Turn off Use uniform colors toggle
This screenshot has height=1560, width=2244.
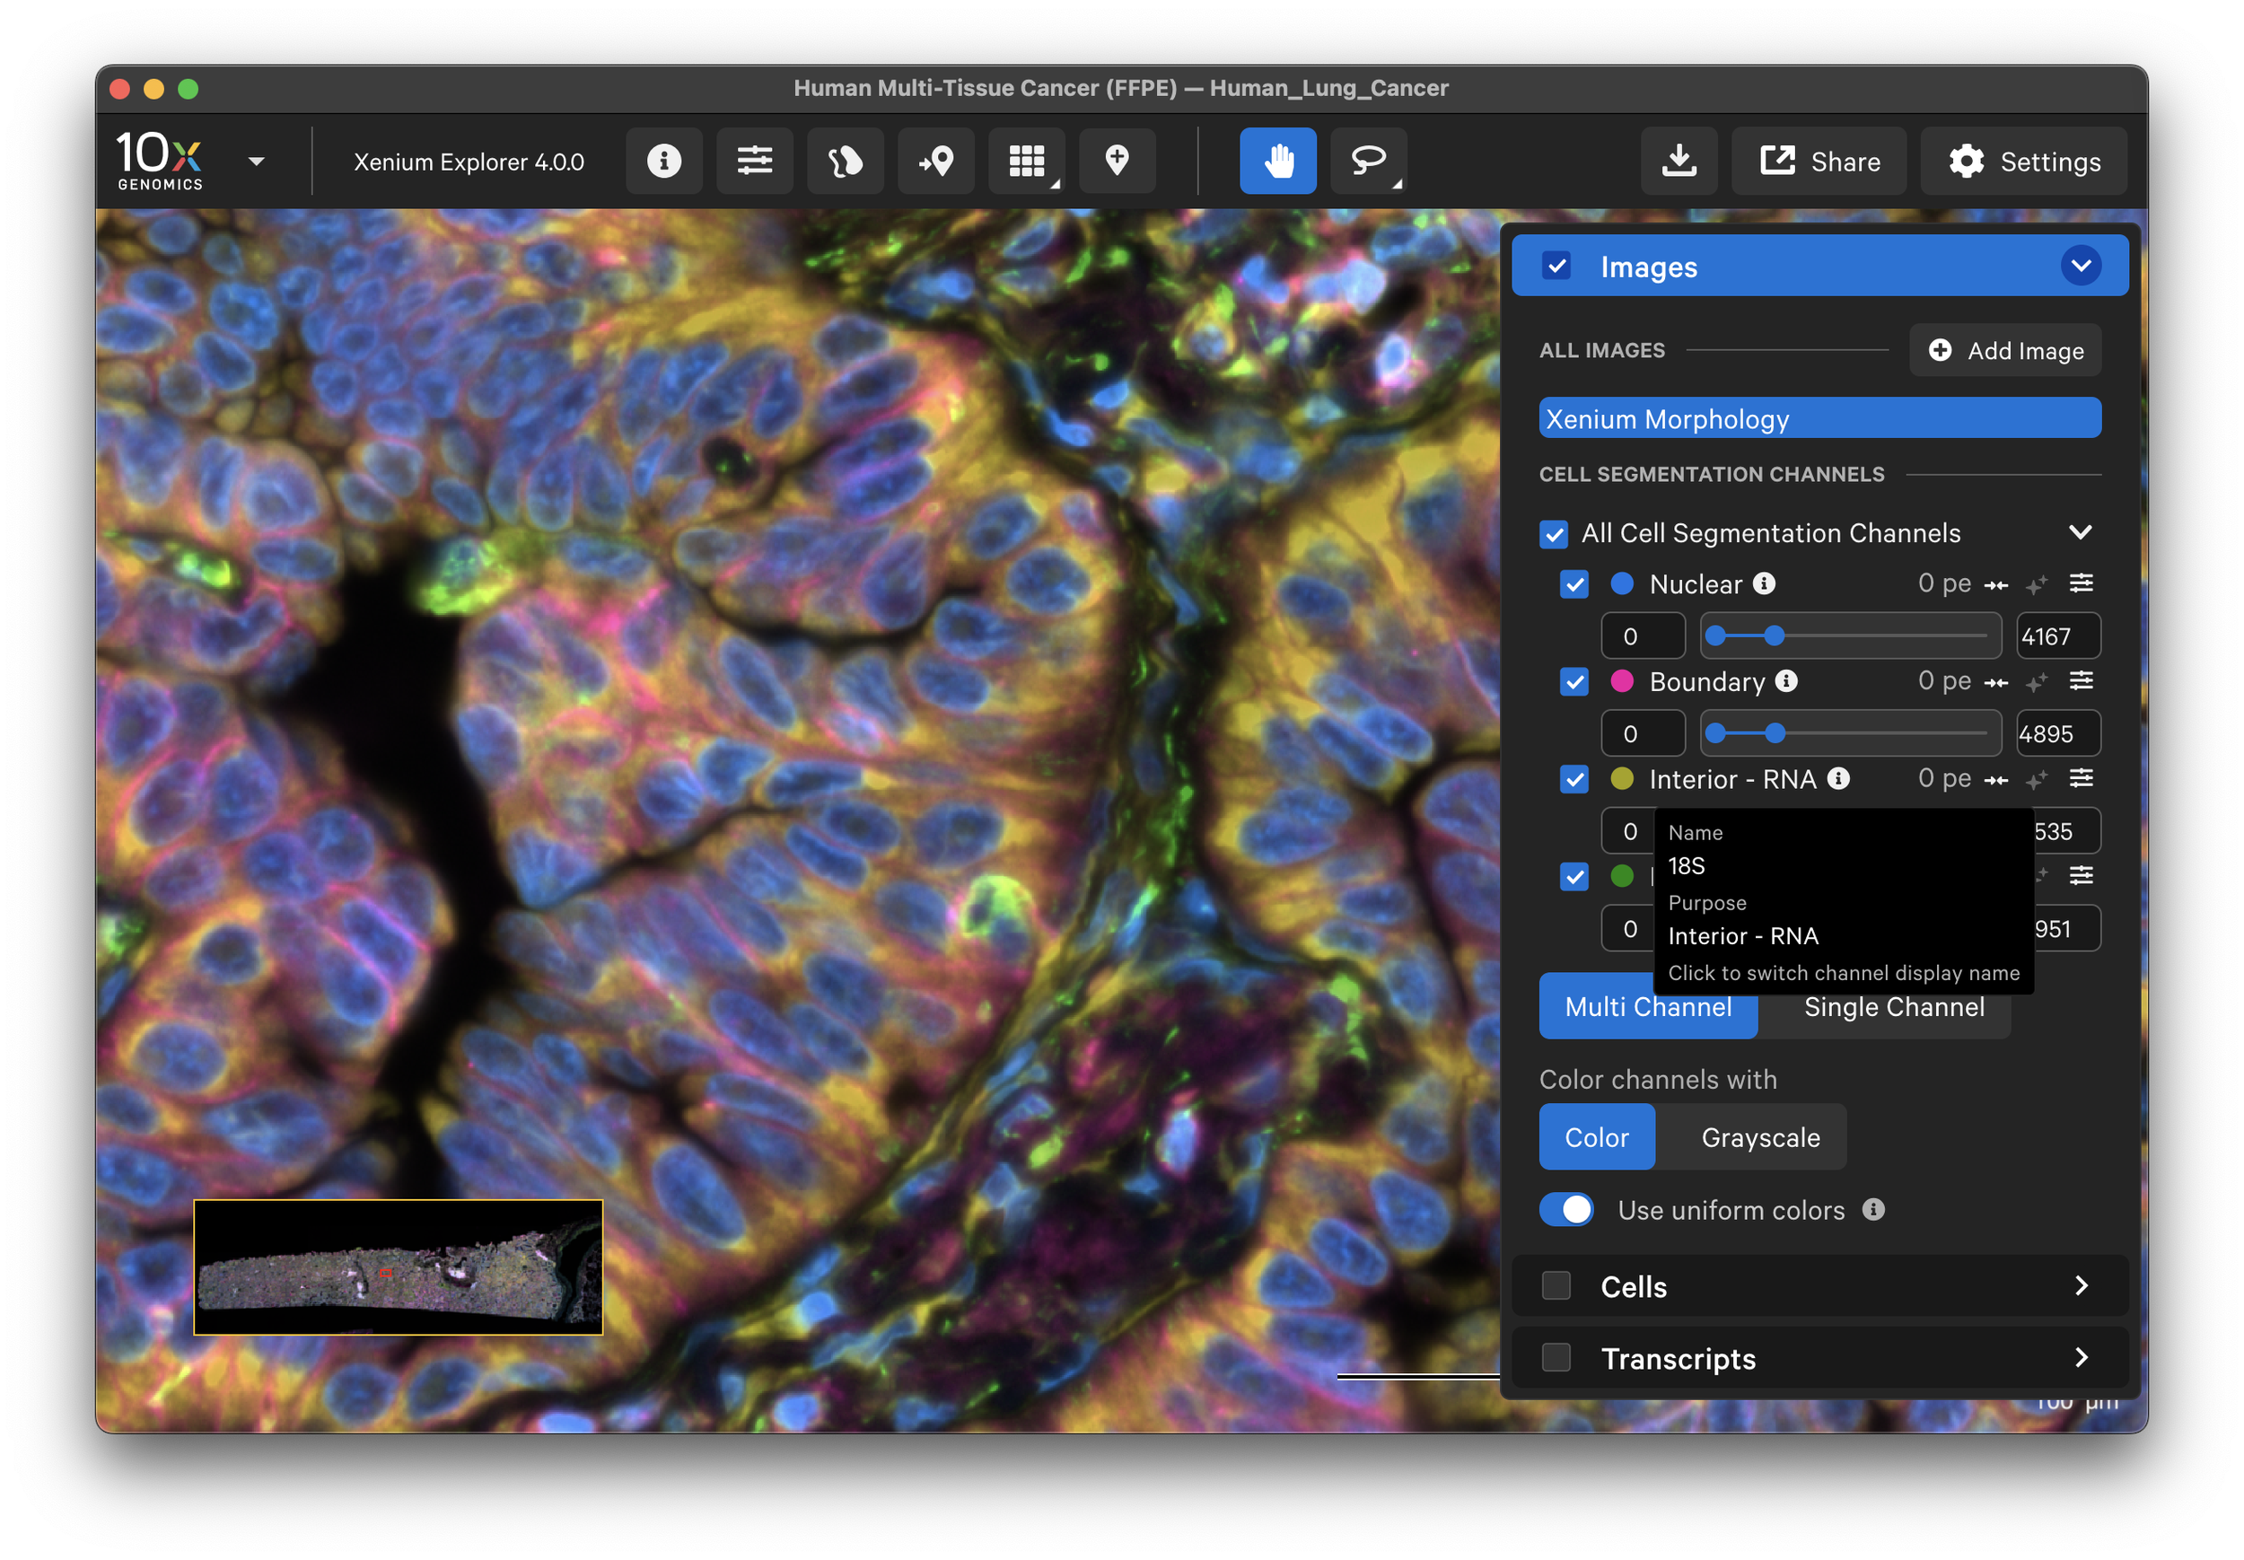click(1565, 1210)
